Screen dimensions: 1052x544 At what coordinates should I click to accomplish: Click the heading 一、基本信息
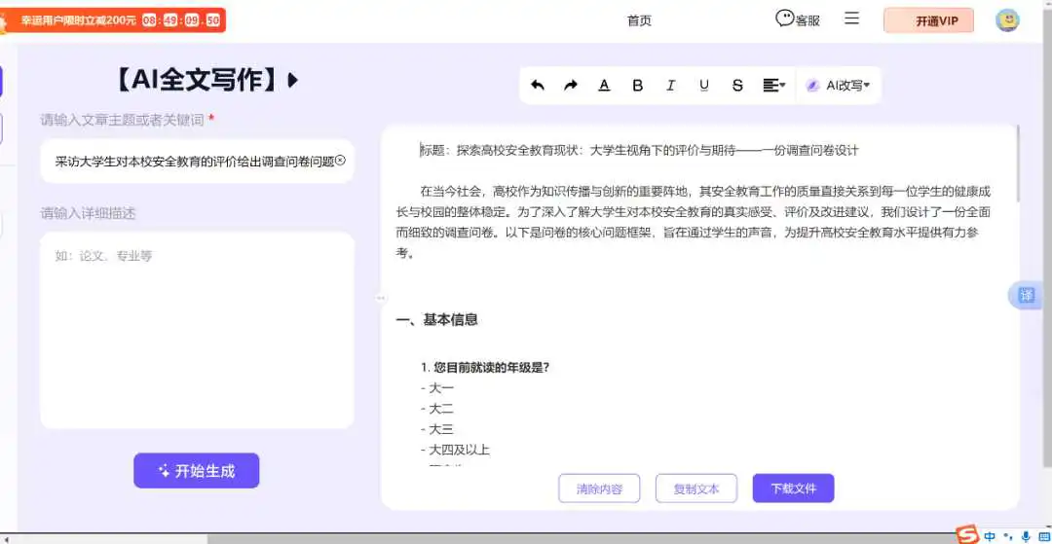436,320
